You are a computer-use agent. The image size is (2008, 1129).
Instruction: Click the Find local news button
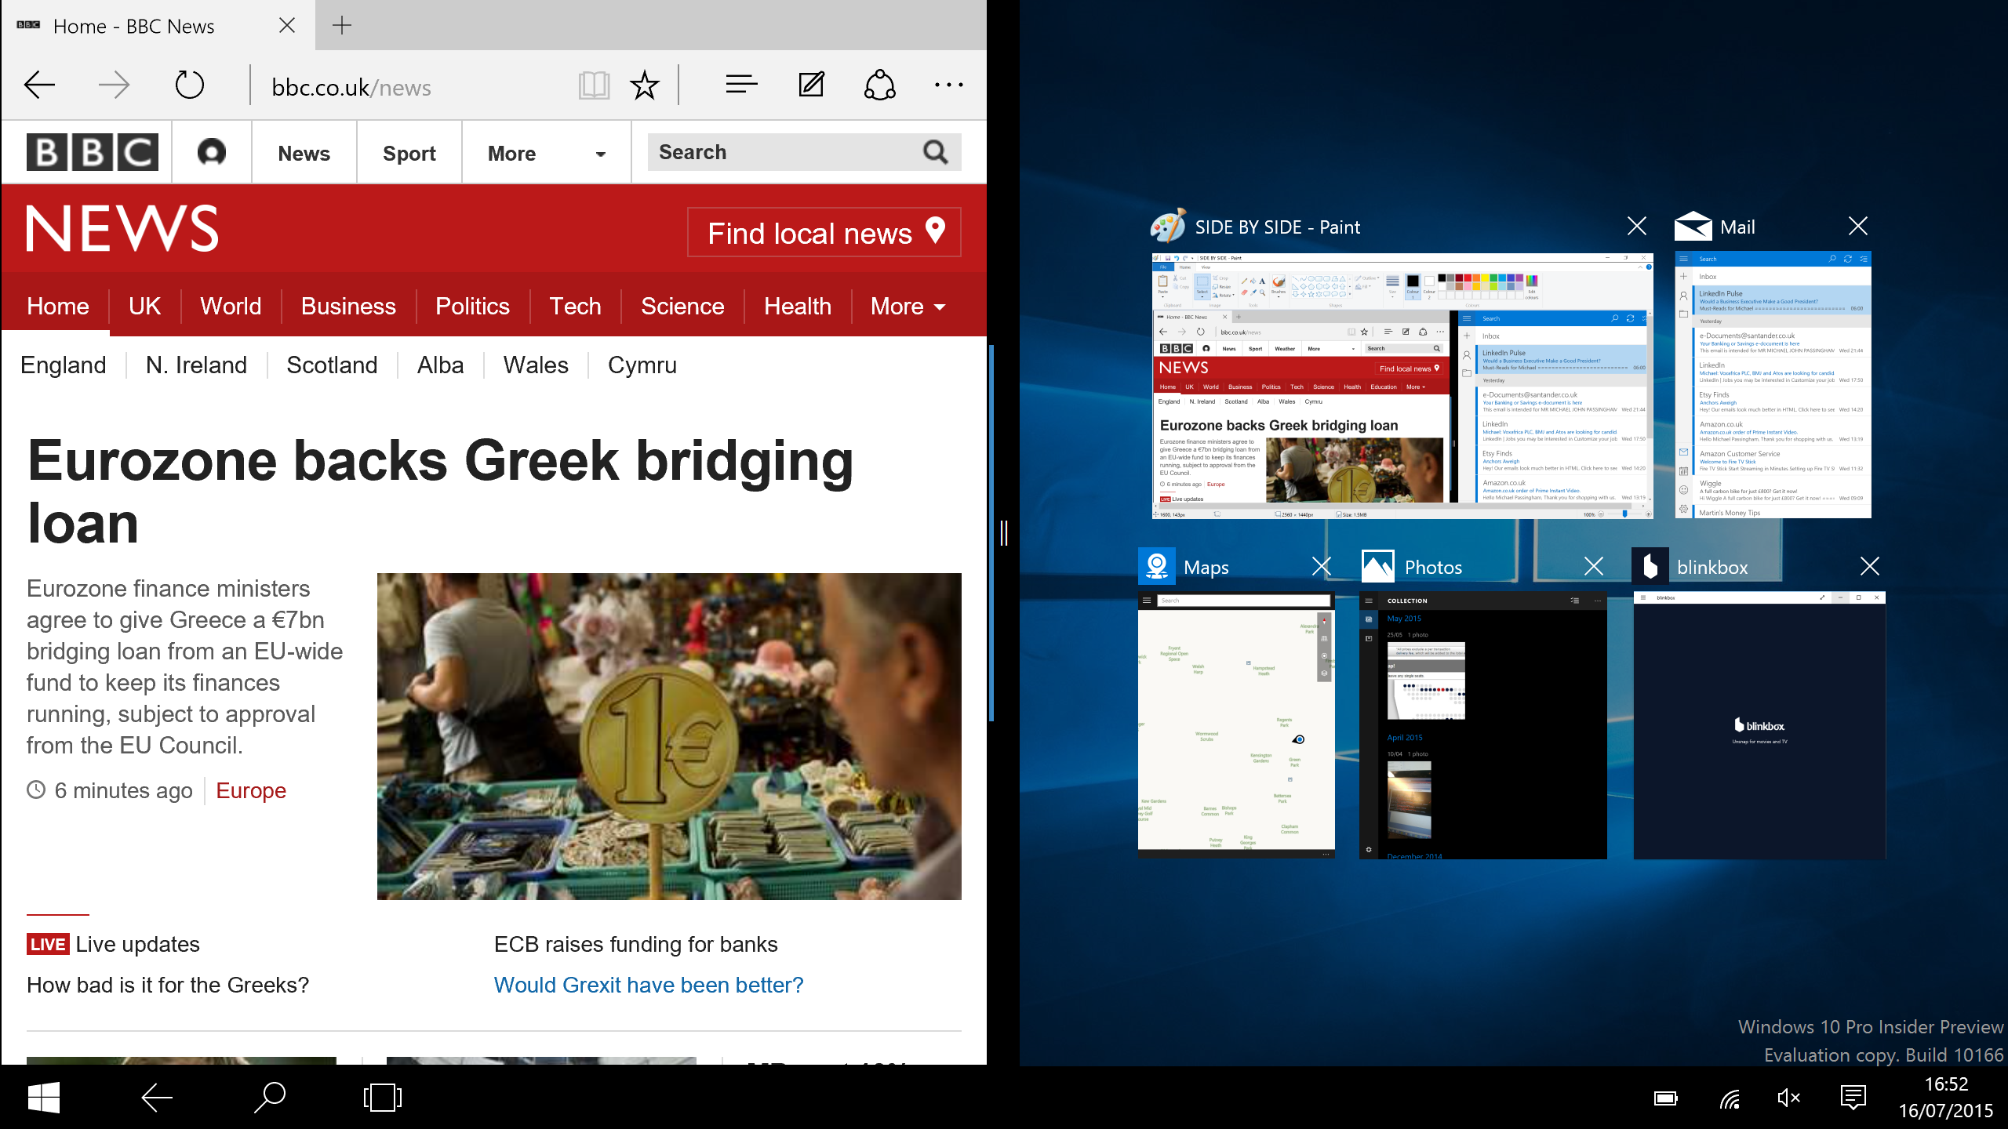(824, 232)
